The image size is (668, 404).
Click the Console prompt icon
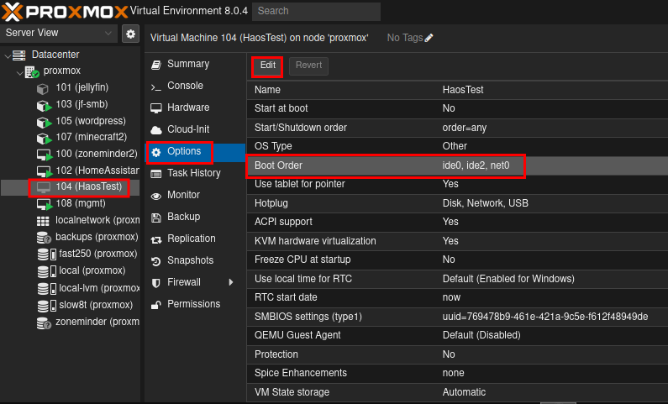point(156,87)
